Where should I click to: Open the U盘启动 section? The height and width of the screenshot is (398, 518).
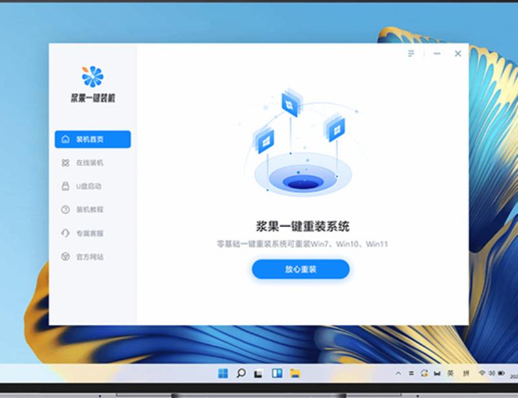click(82, 186)
